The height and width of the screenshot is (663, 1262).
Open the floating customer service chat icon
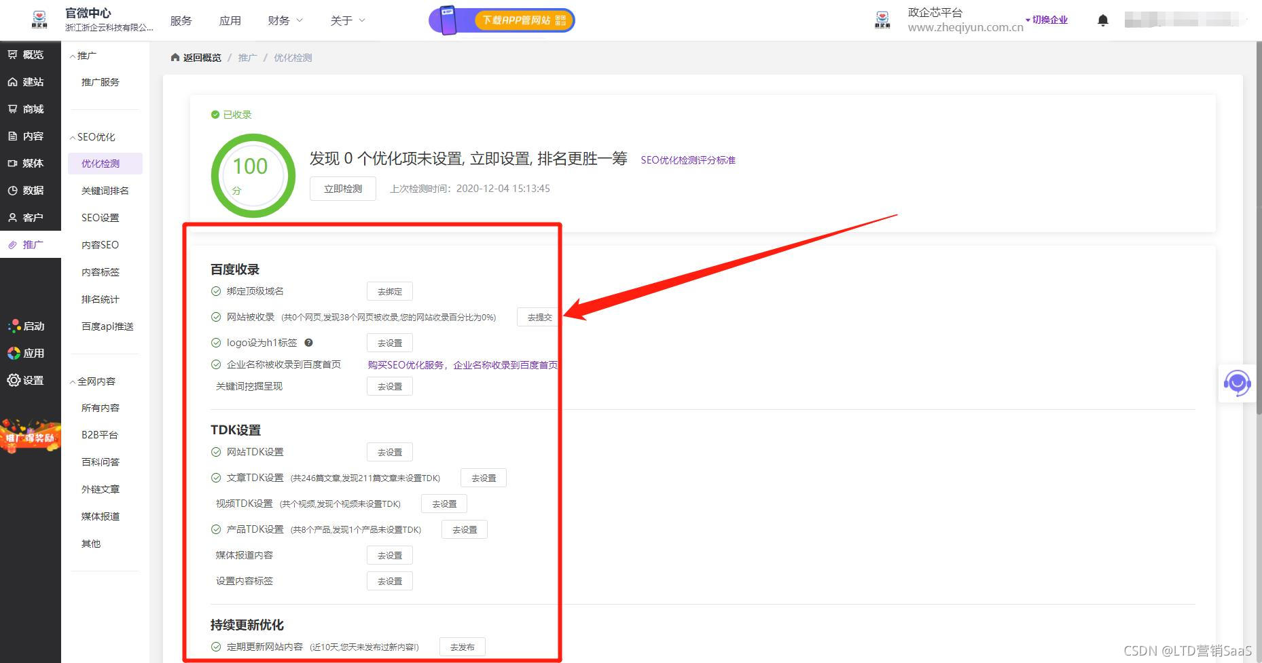pyautogui.click(x=1237, y=383)
